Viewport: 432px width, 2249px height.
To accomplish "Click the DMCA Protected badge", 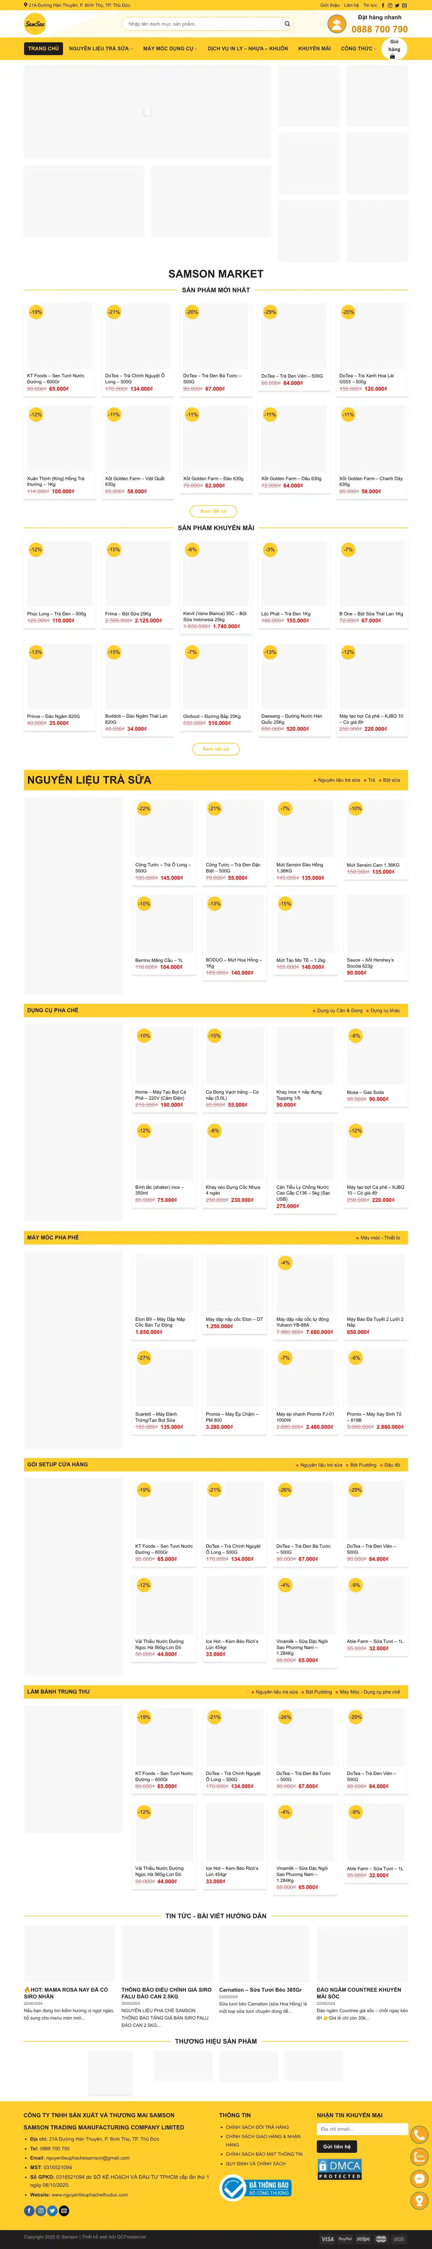I will click(x=339, y=2170).
